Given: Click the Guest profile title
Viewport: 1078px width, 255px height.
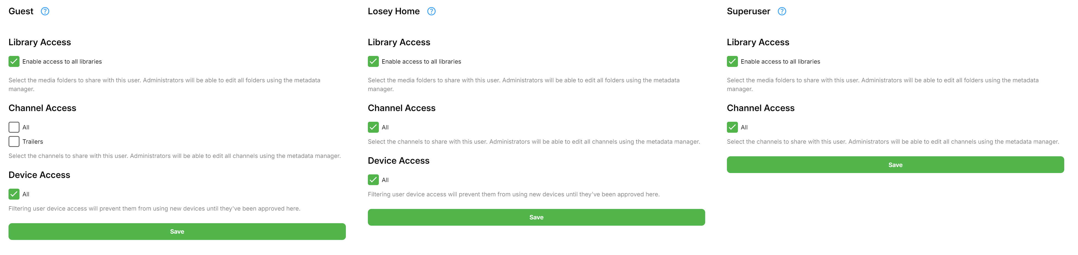Looking at the screenshot, I should pos(21,11).
